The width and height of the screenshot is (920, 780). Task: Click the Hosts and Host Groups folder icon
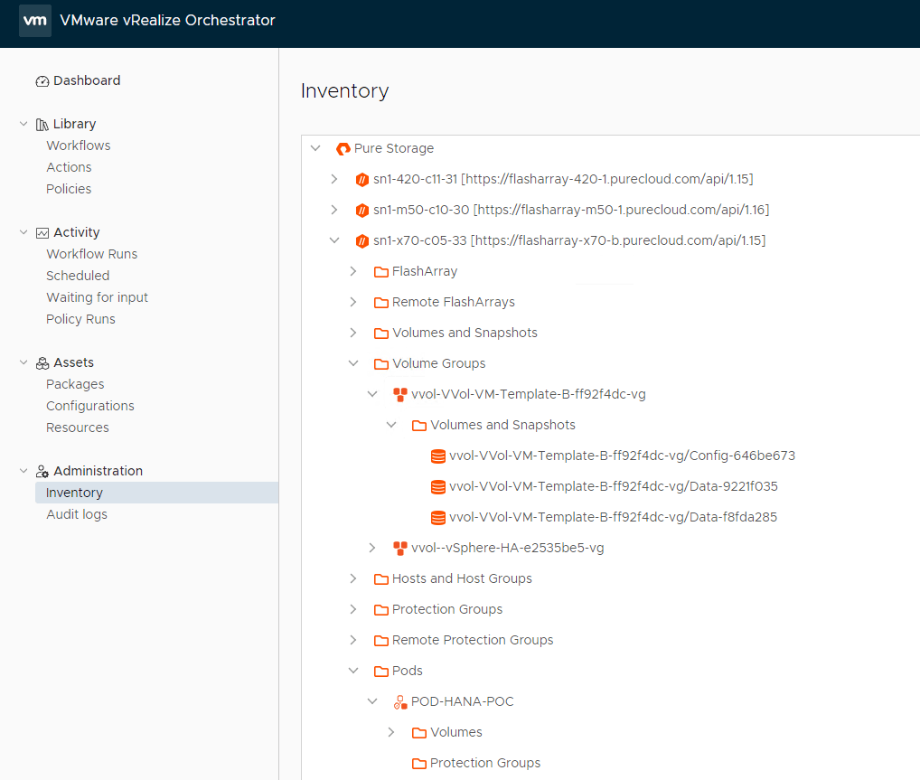coord(381,579)
